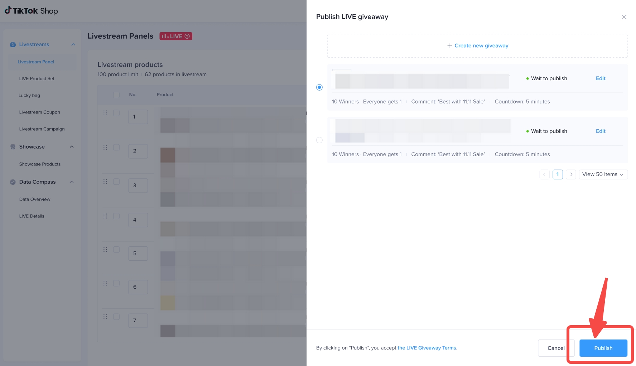Close the Publish LIVE giveaway panel
Viewport: 636px width, 366px height.
pyautogui.click(x=624, y=17)
